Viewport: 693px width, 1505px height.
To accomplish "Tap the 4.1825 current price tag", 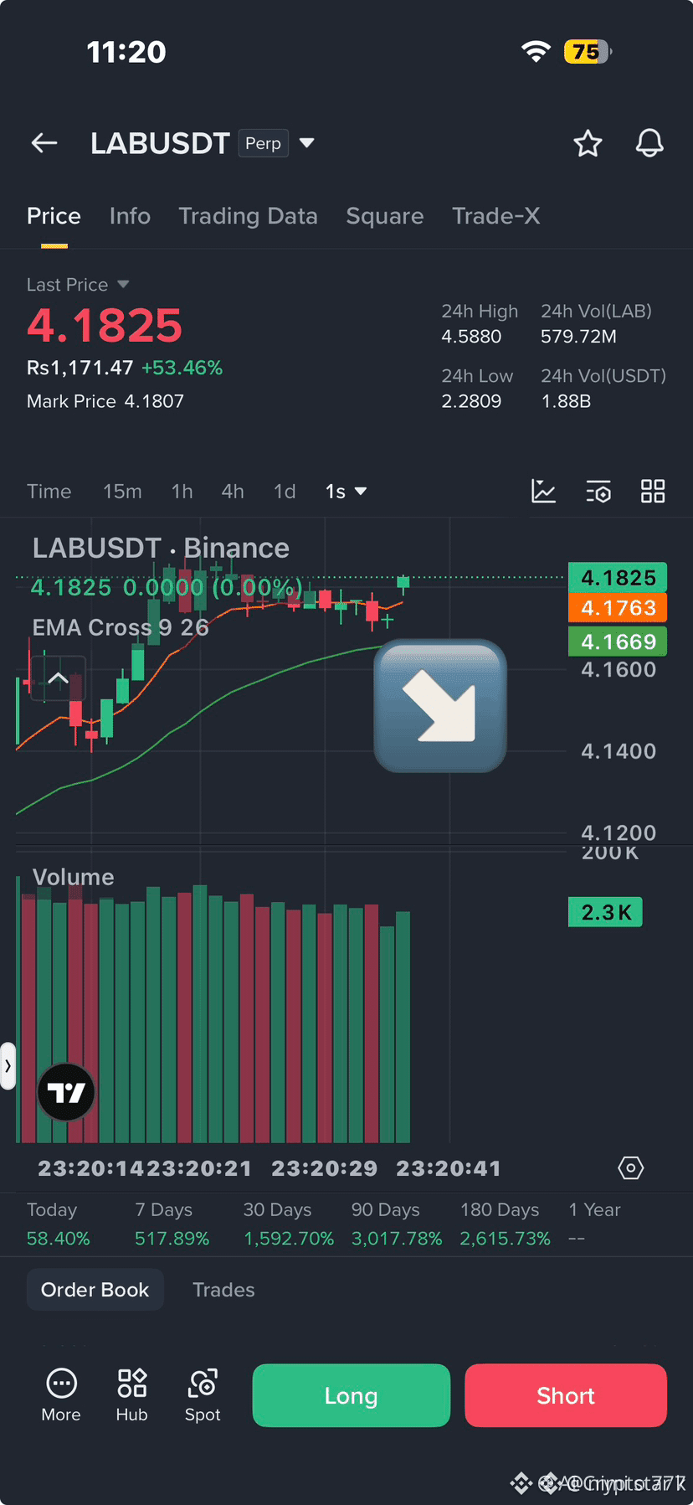I will [x=618, y=577].
